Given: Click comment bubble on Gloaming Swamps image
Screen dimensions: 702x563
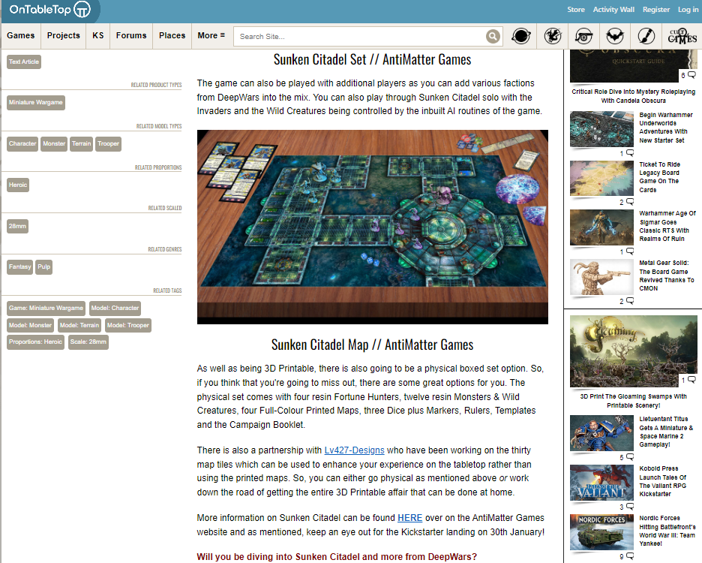Looking at the screenshot, I should click(x=691, y=380).
